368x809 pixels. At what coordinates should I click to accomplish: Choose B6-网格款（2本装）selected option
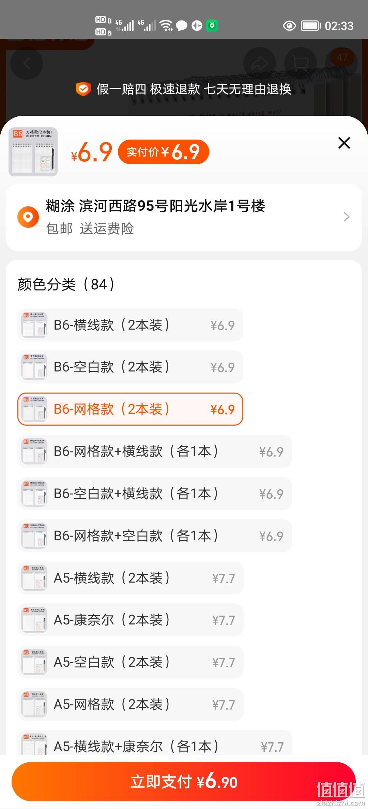pos(130,409)
